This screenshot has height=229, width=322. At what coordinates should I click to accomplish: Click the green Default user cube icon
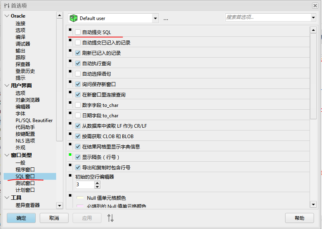click(x=73, y=18)
